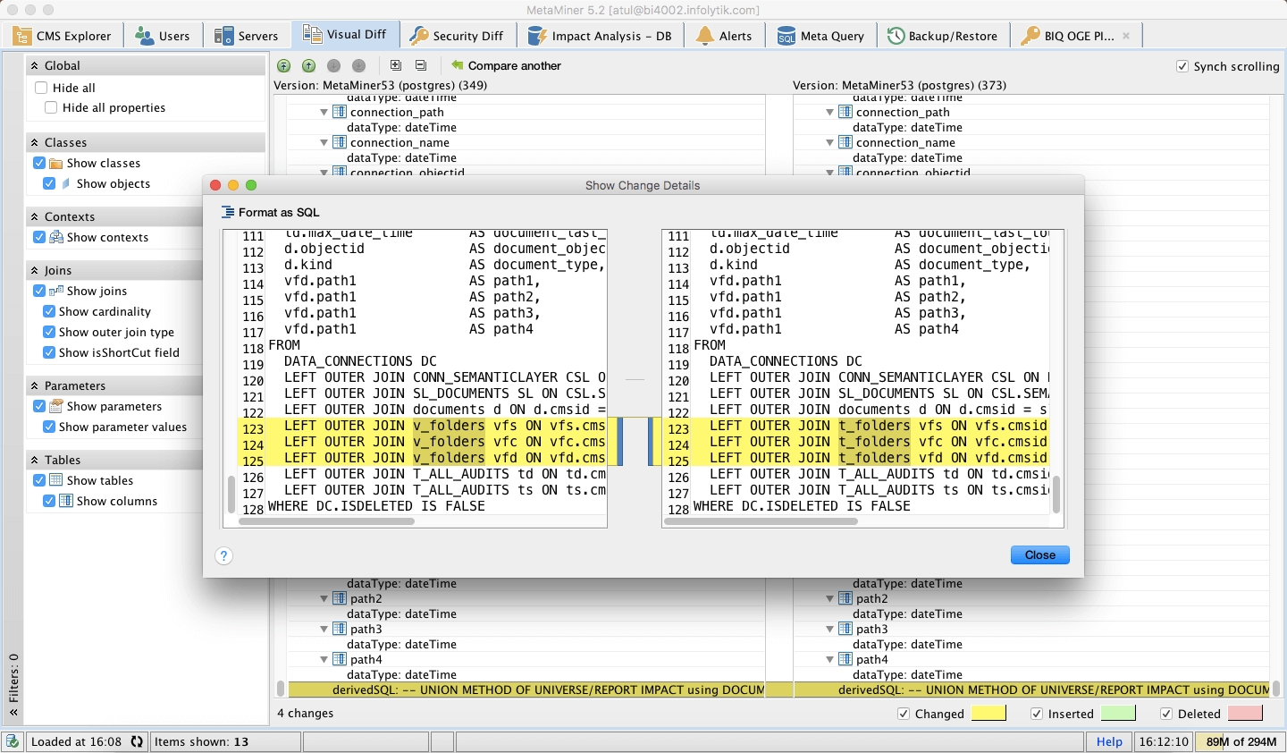The width and height of the screenshot is (1287, 753).
Task: Collapse the Classes filter section
Action: (35, 142)
